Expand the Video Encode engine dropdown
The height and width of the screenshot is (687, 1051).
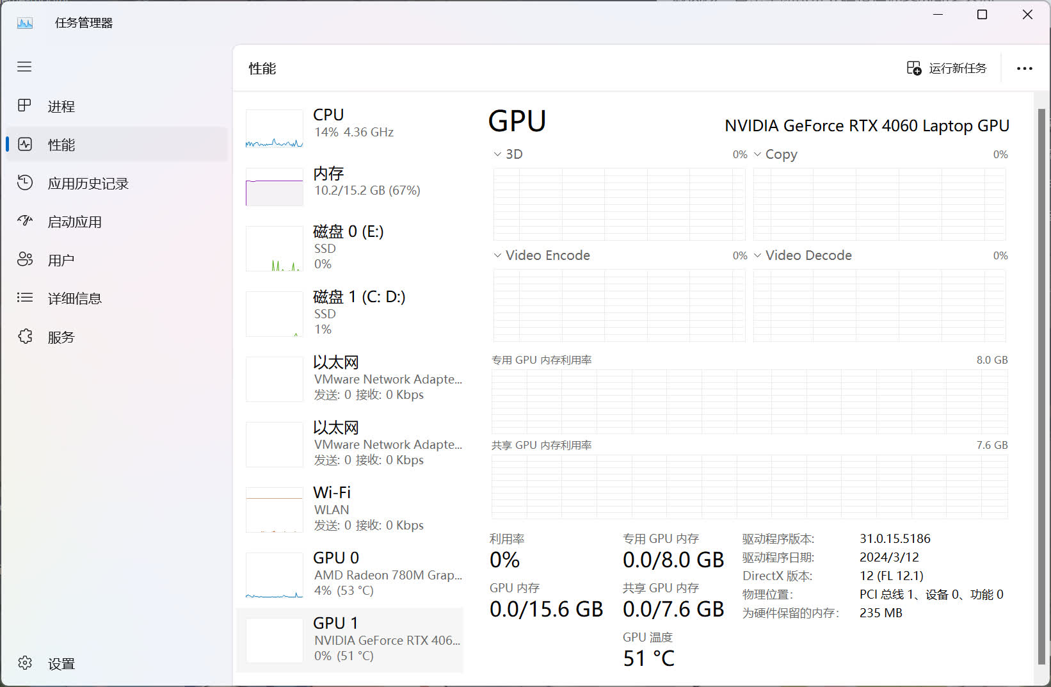[497, 255]
